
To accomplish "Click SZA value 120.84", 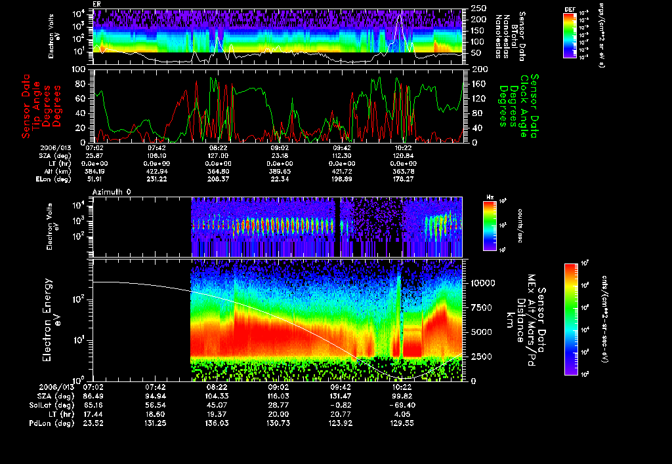I will pyautogui.click(x=404, y=156).
